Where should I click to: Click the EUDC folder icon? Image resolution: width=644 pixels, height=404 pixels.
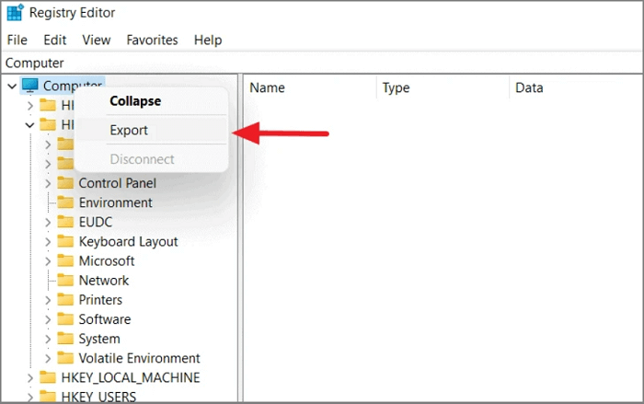click(x=65, y=222)
